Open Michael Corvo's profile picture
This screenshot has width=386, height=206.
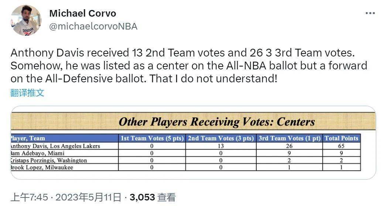26,20
